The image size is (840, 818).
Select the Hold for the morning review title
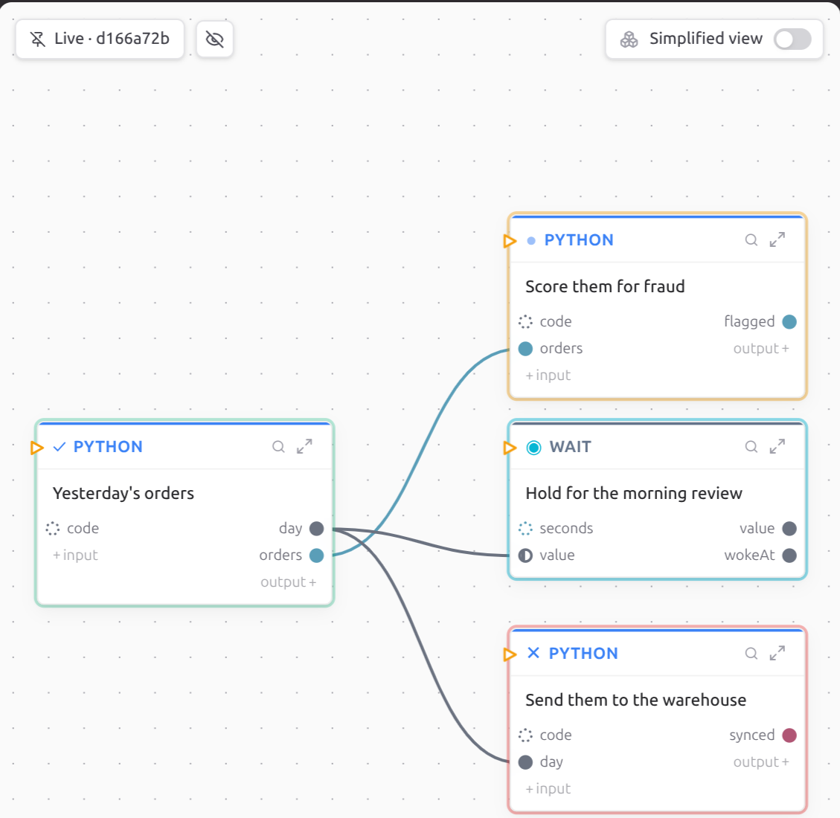[634, 493]
